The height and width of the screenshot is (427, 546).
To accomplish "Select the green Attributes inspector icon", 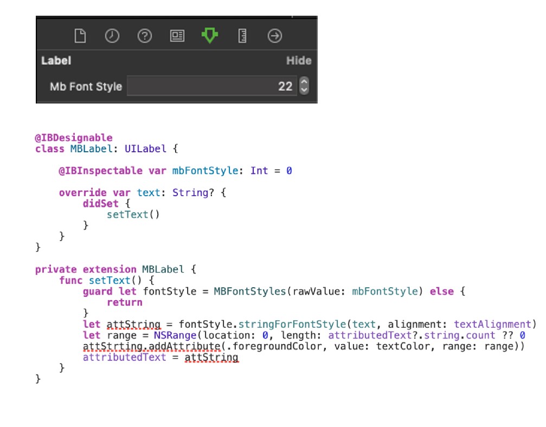I will 209,36.
